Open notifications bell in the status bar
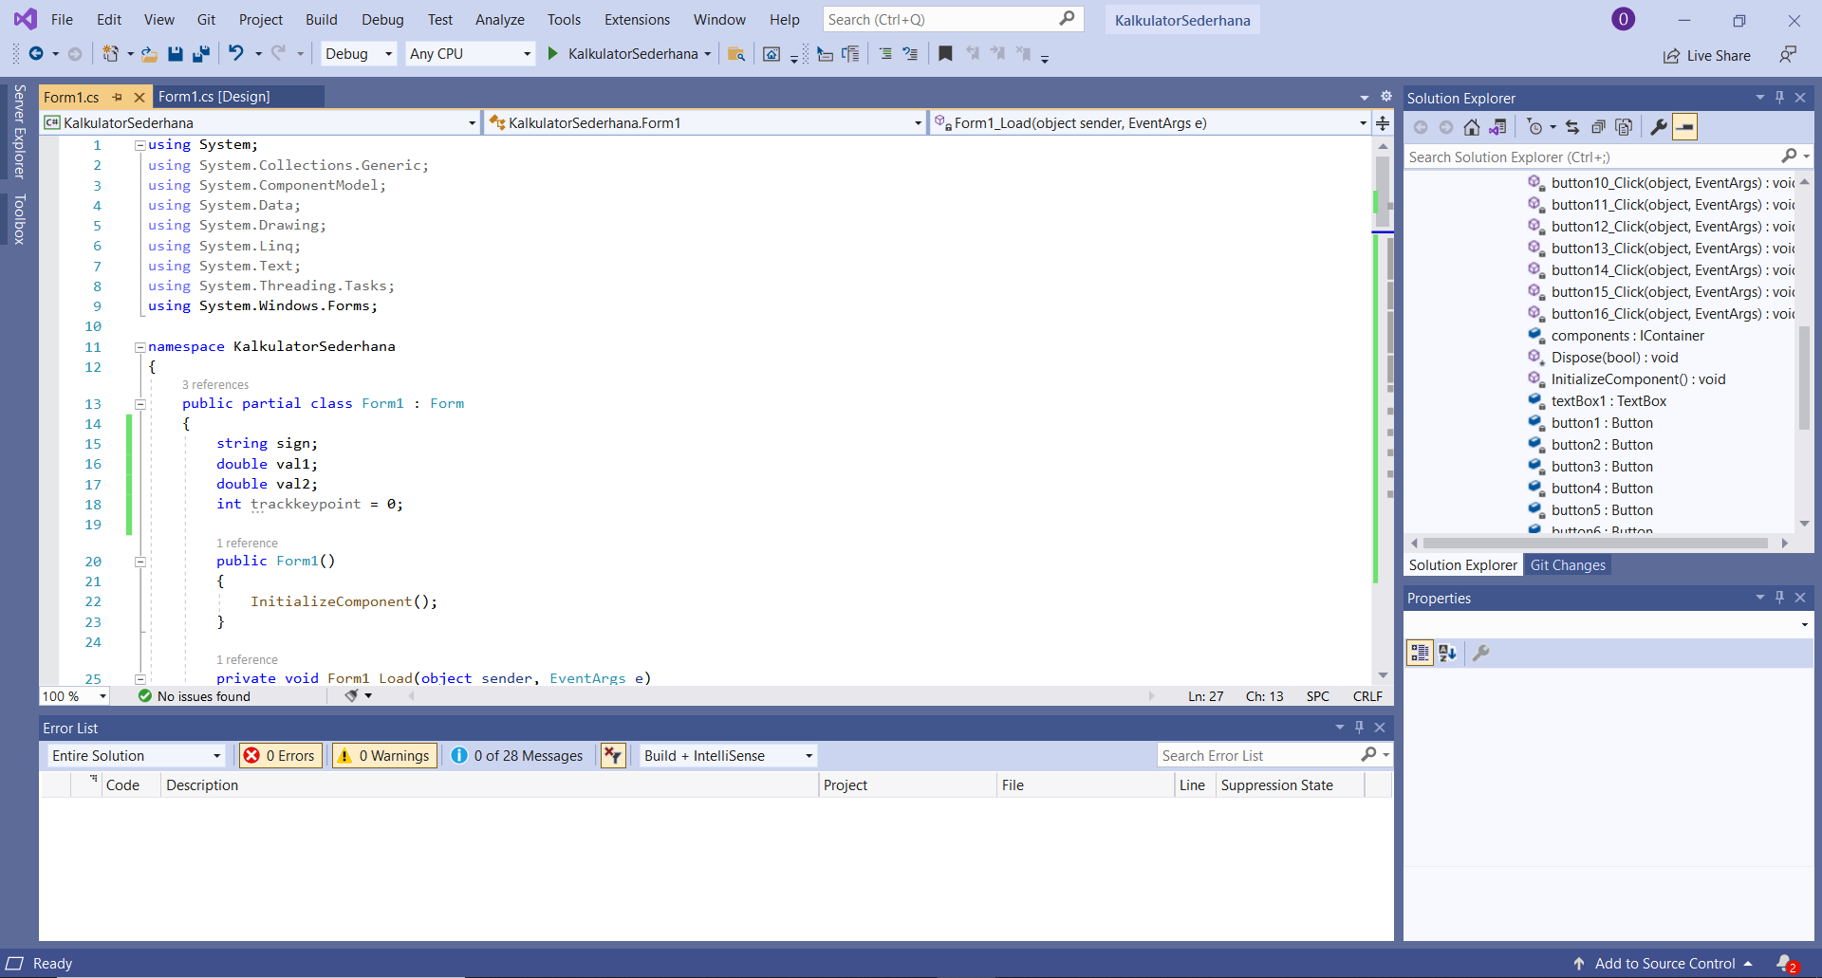 point(1786,964)
